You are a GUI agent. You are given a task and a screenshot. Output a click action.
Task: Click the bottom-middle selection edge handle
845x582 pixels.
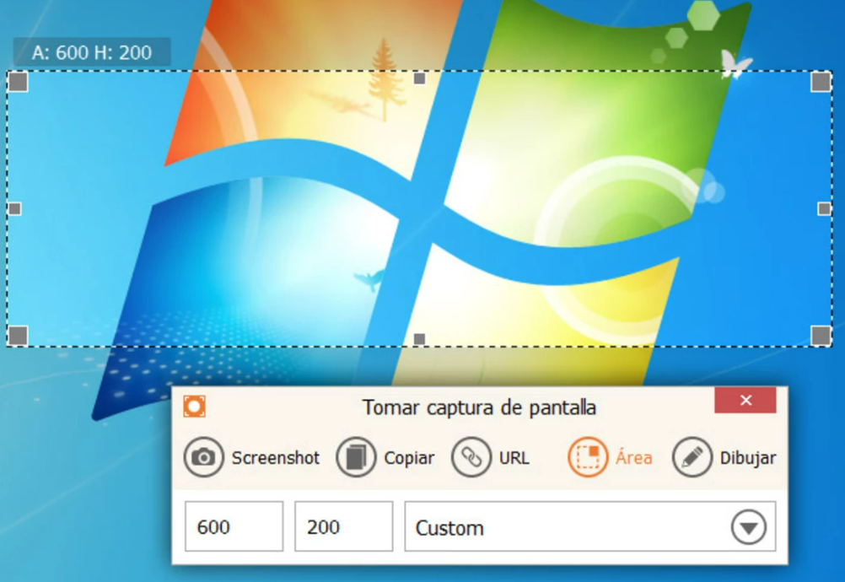(419, 338)
